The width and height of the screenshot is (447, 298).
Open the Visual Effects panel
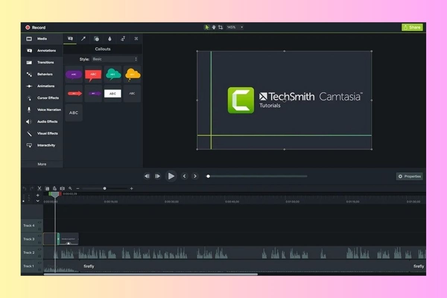pyautogui.click(x=42, y=133)
